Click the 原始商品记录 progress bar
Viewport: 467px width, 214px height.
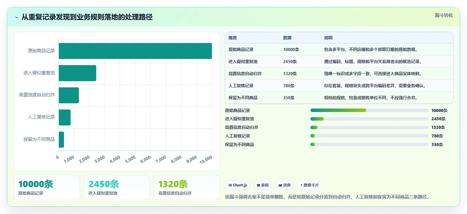coord(369,110)
